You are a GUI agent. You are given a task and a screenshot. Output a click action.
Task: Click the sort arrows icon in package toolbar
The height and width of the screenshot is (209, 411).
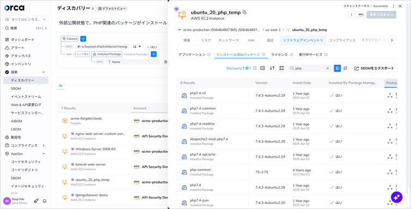[x=272, y=68]
